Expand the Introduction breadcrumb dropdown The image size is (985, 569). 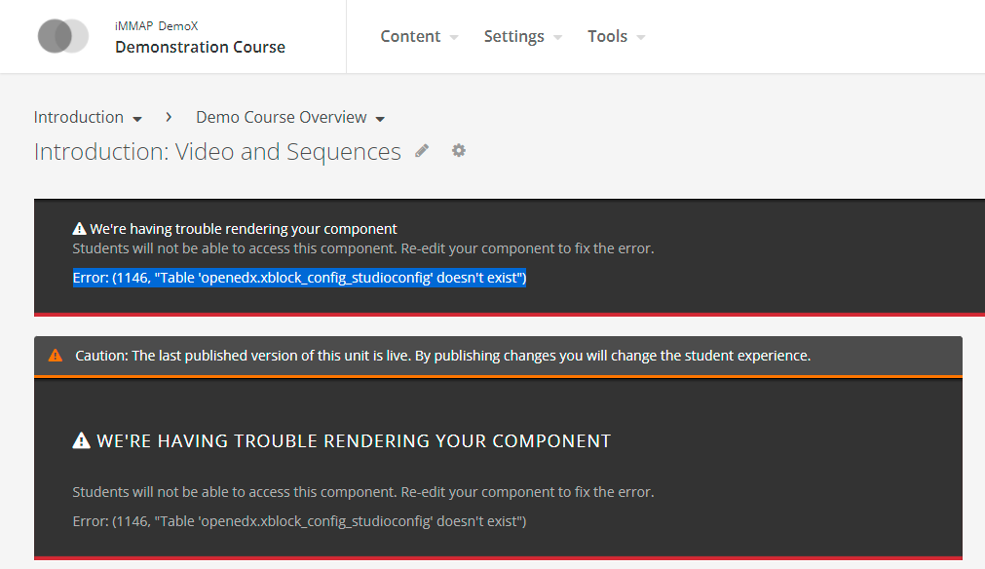pyautogui.click(x=137, y=119)
